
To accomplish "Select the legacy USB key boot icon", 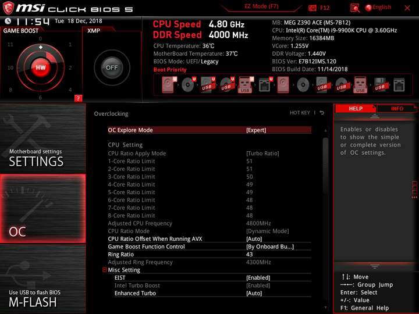I will (x=360, y=85).
